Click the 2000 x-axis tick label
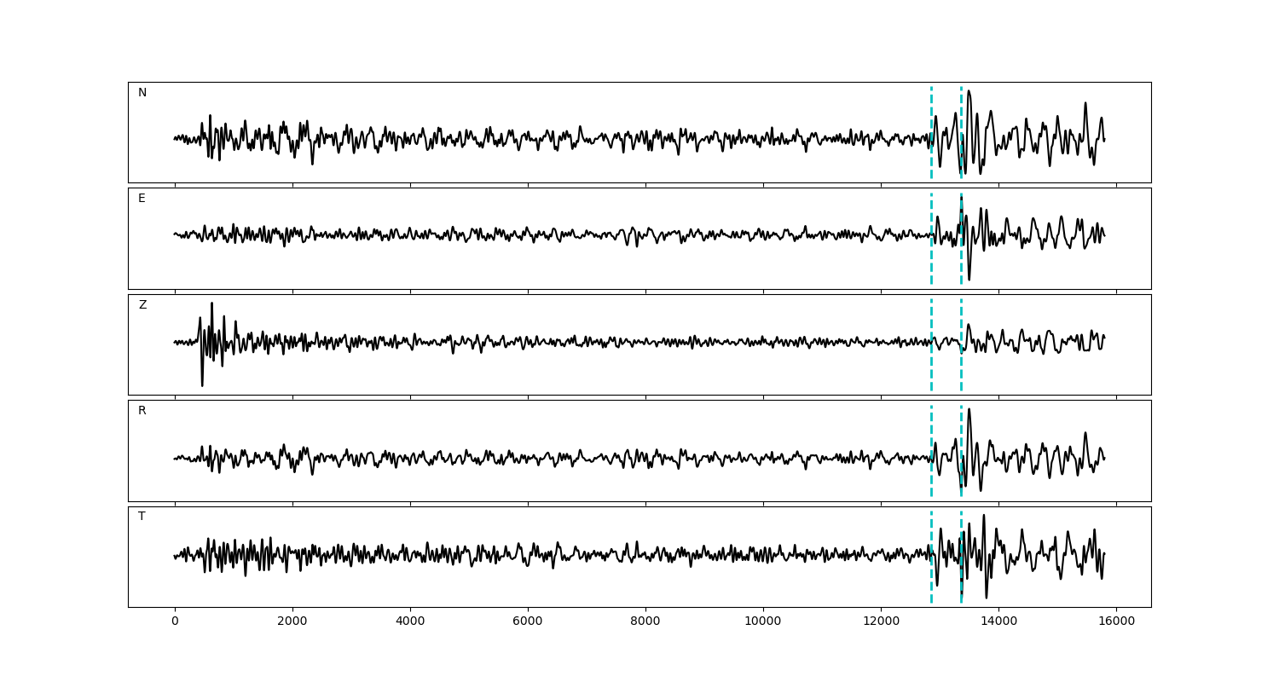This screenshot has width=1279, height=682. tap(292, 622)
